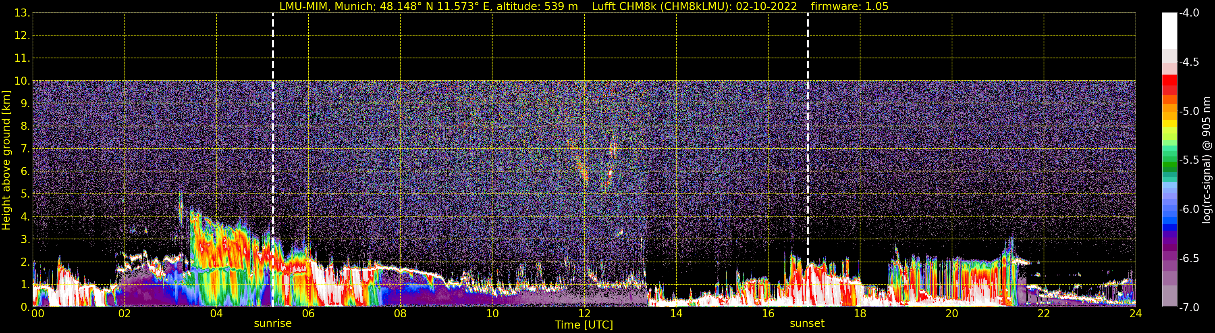Click the 'log(rc-signal) @ 905 nm' colorbar title

coord(1207,160)
